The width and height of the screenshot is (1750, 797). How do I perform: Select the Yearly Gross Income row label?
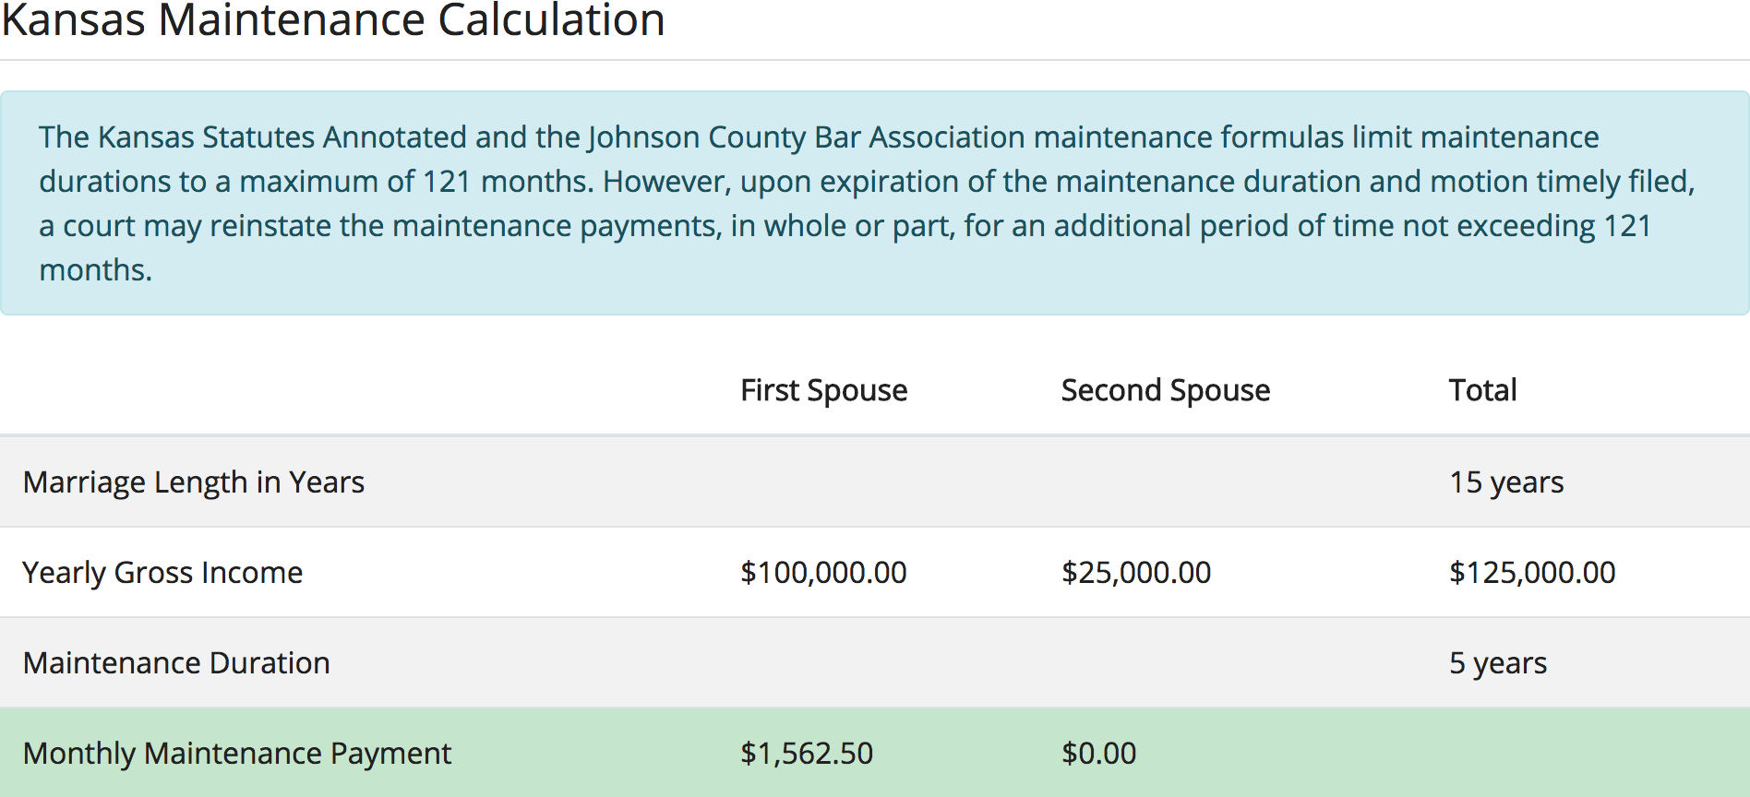click(162, 572)
